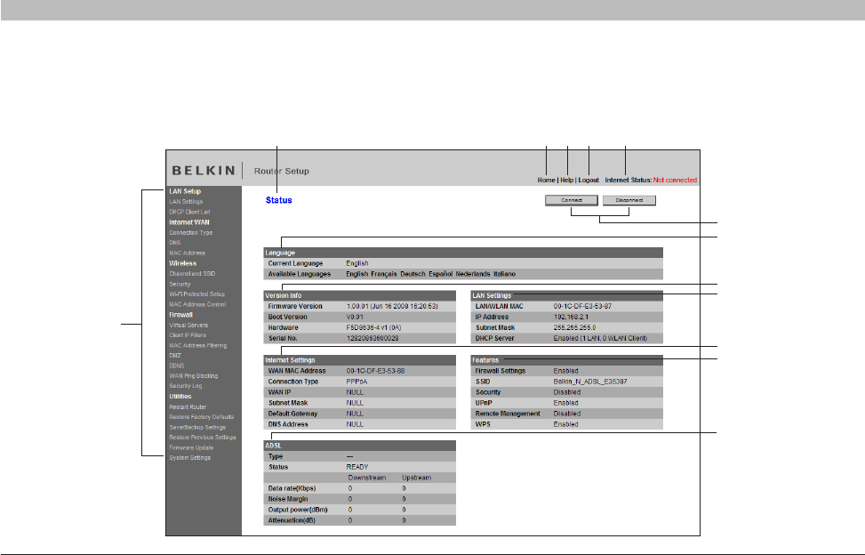Click the Firewall Settings row label

pos(501,371)
